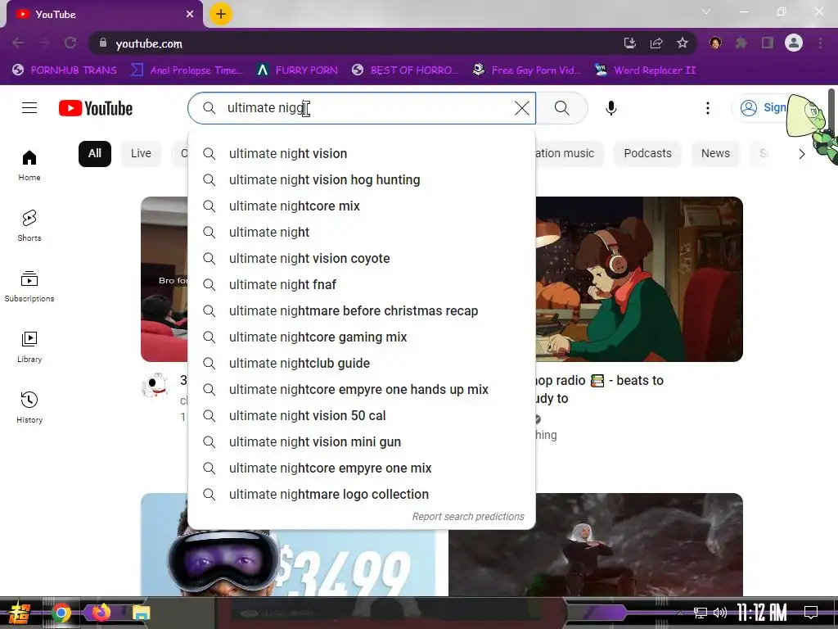Open Firefox from the taskbar
Screen dimensions: 838x629
101,612
